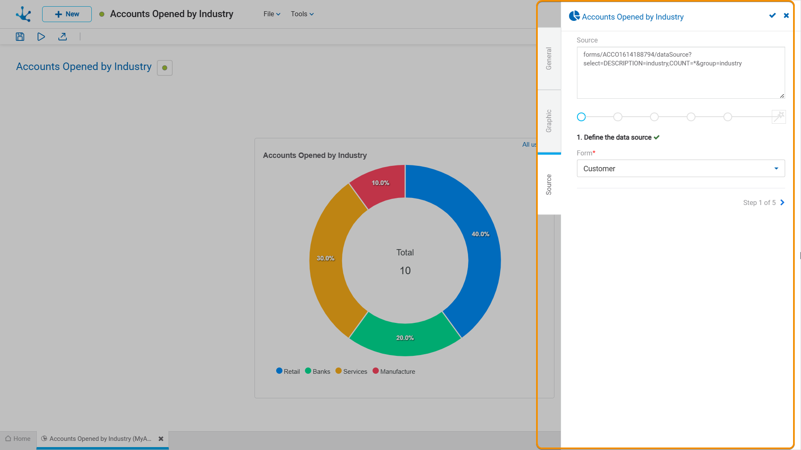Confirm panel with the checkmark icon
801x450 pixels.
pos(772,15)
